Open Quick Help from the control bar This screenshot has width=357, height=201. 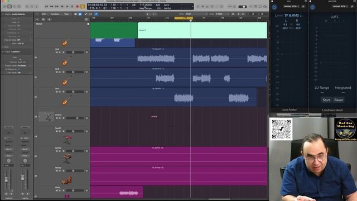pos(15,7)
